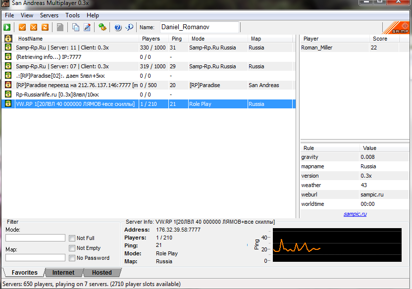
Task: Switch to the Hosted tab
Action: click(102, 273)
